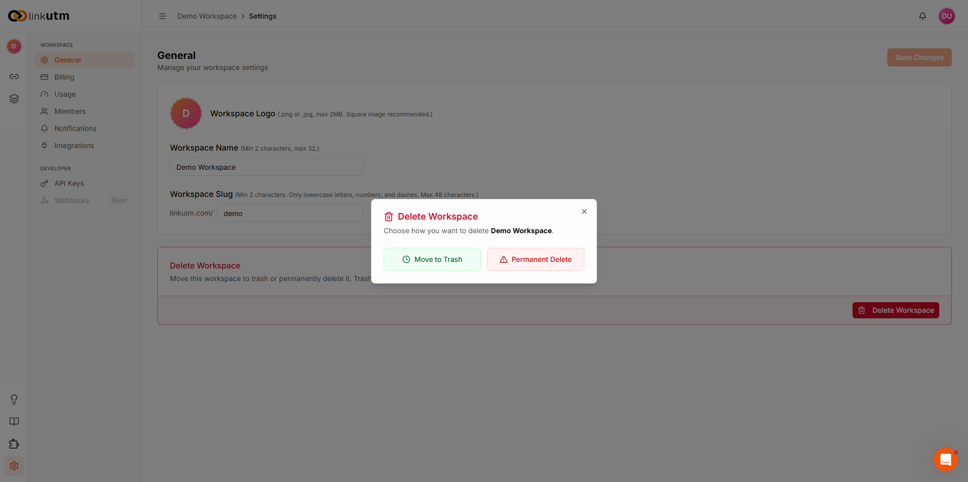Open Notifications settings
This screenshot has height=482, width=968.
click(85, 128)
